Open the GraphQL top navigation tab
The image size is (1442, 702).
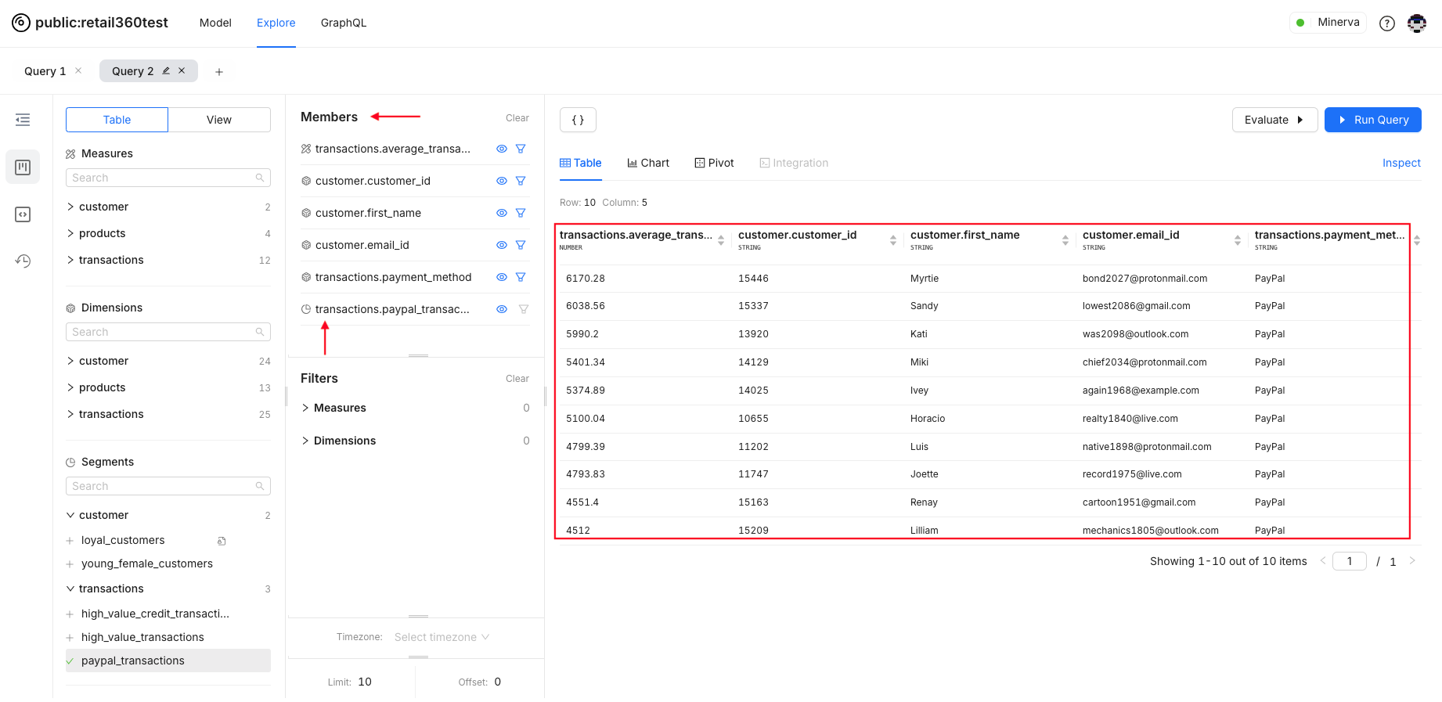(344, 23)
